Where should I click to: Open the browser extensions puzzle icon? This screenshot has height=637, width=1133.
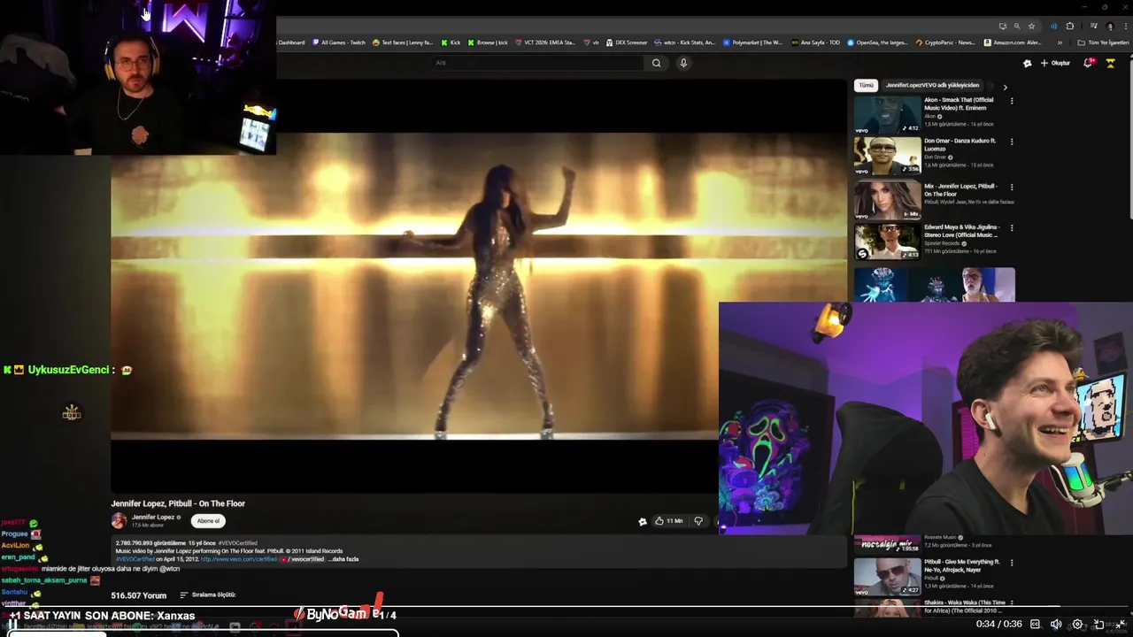(1069, 26)
